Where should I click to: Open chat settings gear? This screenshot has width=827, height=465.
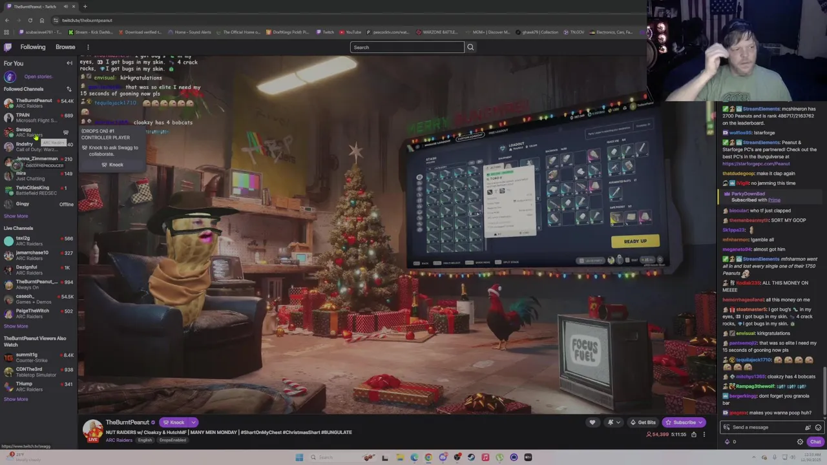(x=800, y=442)
